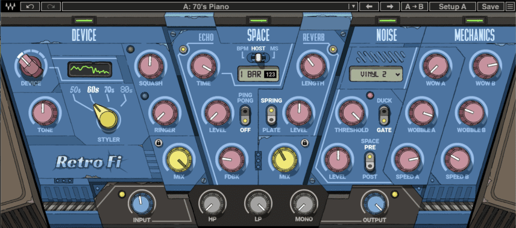Viewport: 516px width, 228px height.
Task: Toggle the Device section power light
Action: (84, 21)
